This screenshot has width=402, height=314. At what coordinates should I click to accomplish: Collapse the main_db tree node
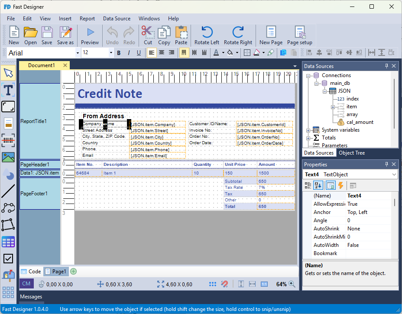[x=316, y=84]
